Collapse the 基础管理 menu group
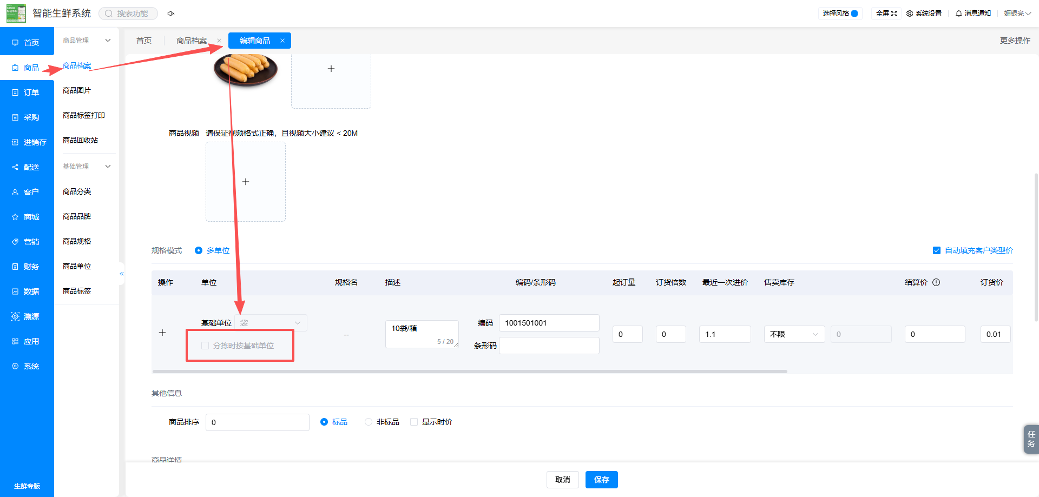 pyautogui.click(x=108, y=167)
